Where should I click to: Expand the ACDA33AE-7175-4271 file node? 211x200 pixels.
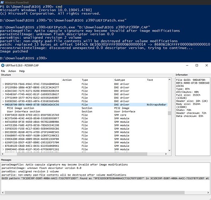[3, 91]
